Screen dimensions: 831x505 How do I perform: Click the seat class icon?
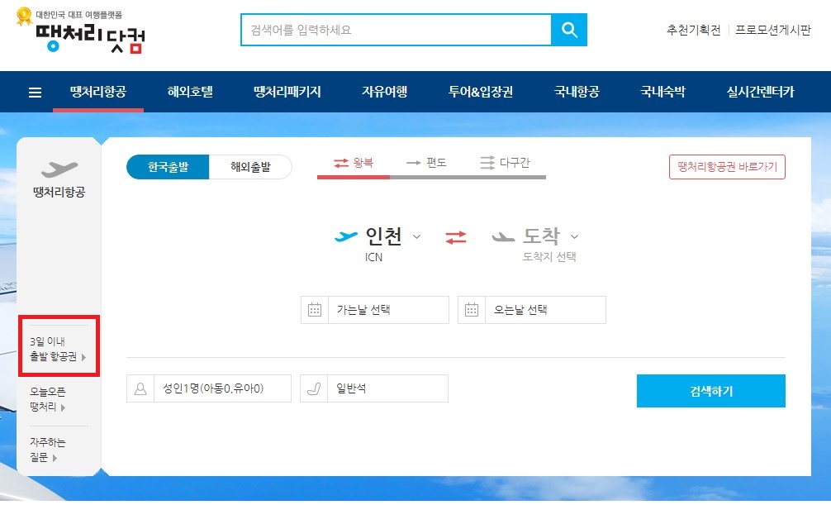[312, 388]
